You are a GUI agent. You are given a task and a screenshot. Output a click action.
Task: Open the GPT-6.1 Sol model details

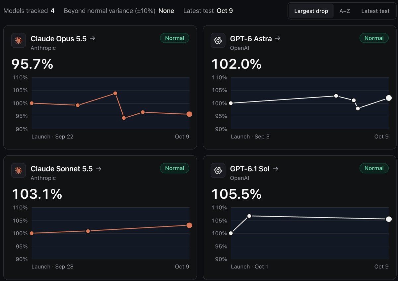250,169
